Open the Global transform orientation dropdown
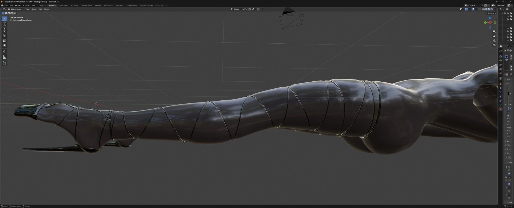 tap(236, 9)
